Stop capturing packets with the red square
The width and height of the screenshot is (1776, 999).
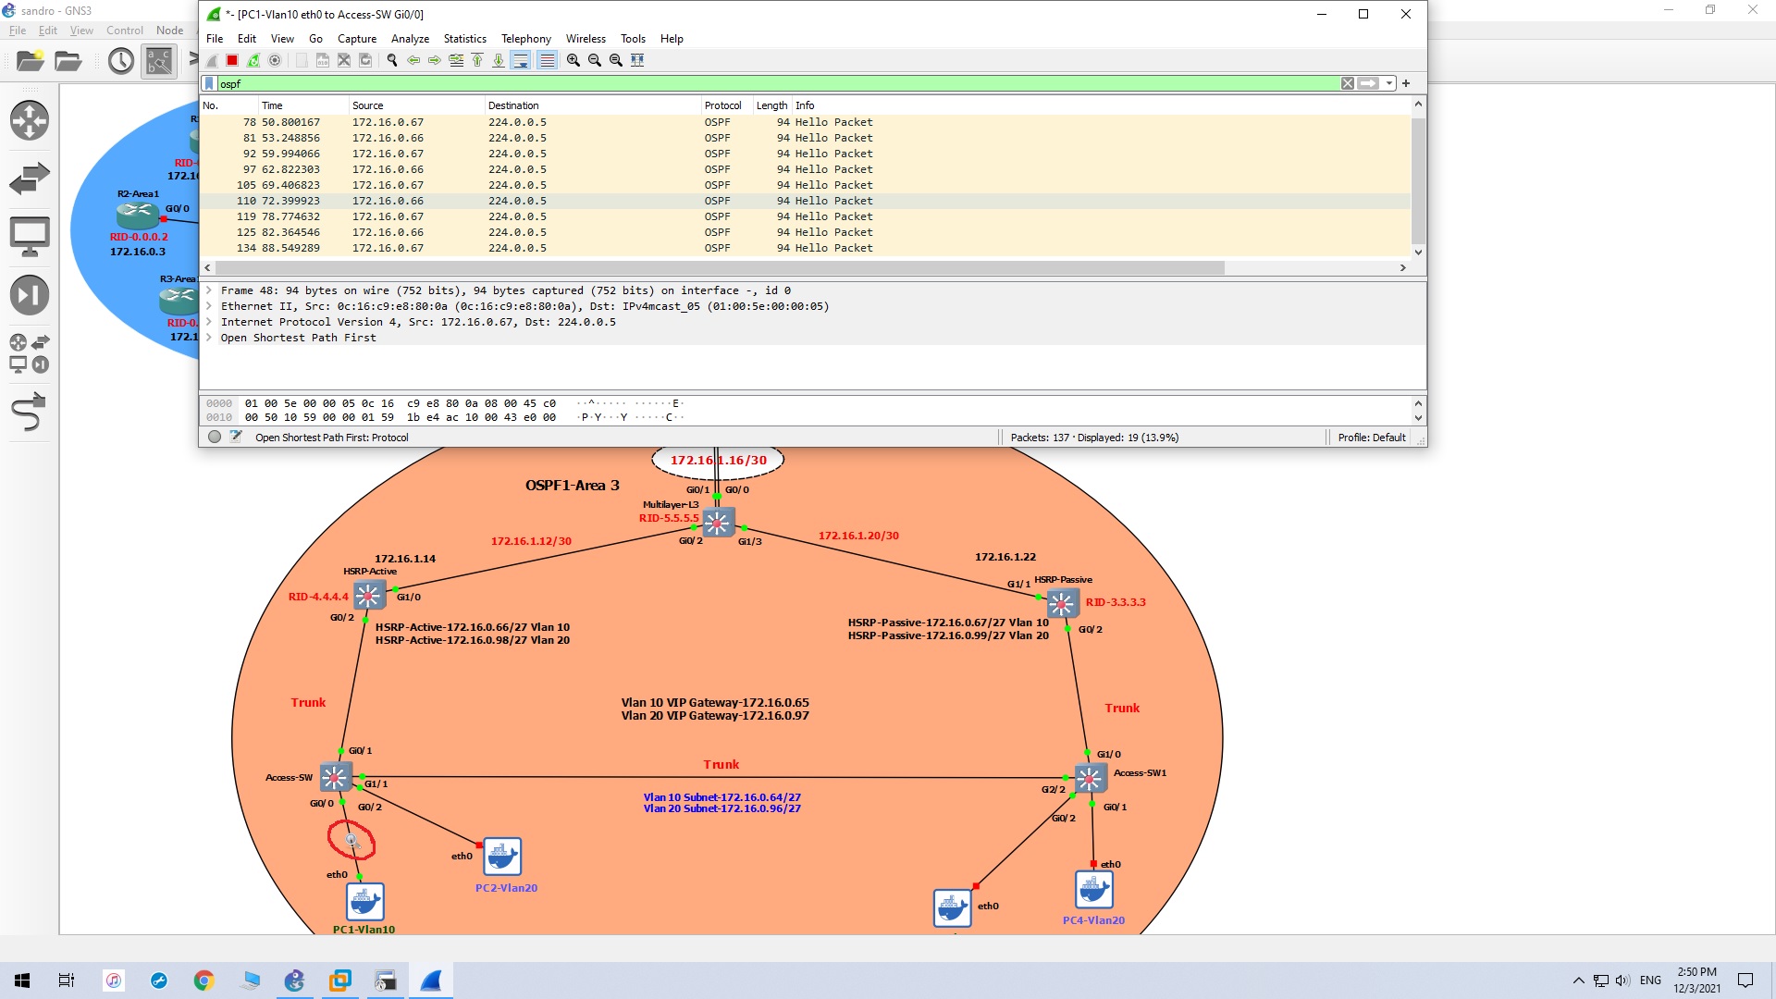point(232,60)
